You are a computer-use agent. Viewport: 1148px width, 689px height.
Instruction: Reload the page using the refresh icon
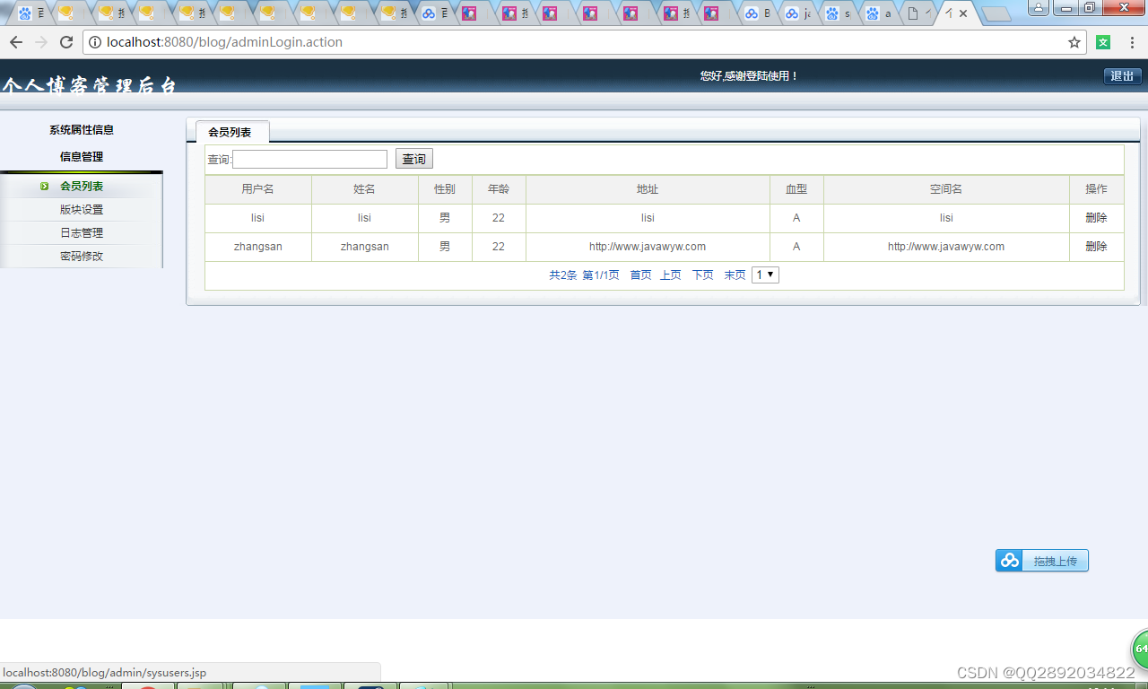pos(65,41)
